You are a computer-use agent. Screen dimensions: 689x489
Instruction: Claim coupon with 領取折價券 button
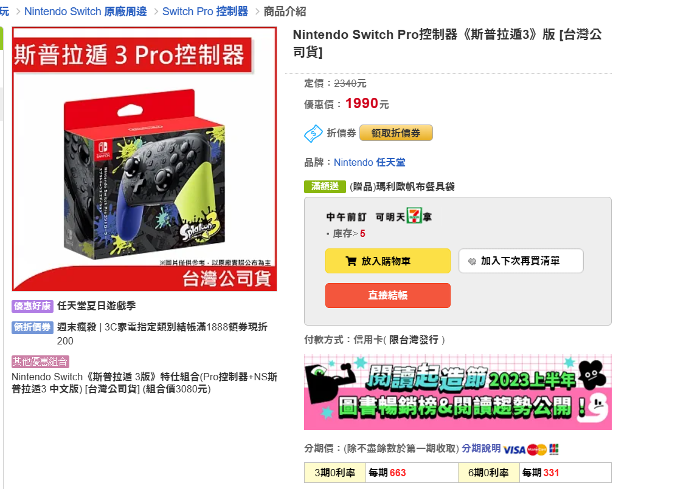pos(396,133)
